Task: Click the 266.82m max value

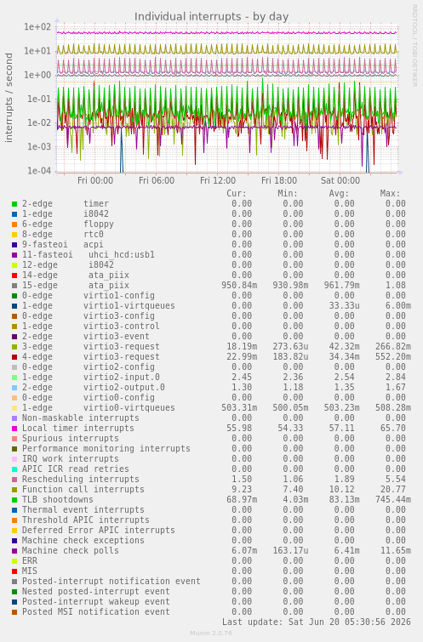Action: (393, 347)
